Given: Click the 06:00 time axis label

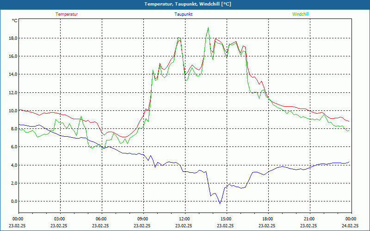Looking at the screenshot, I should [102, 219].
